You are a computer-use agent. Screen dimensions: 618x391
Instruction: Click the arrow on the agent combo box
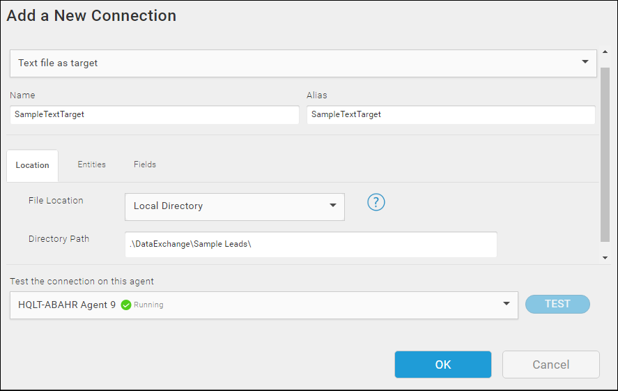click(x=507, y=303)
